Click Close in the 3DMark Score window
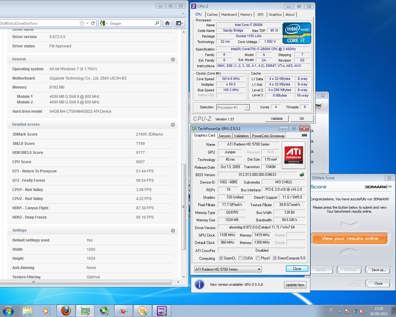Viewport: 396px width, 317px height. 378,284
